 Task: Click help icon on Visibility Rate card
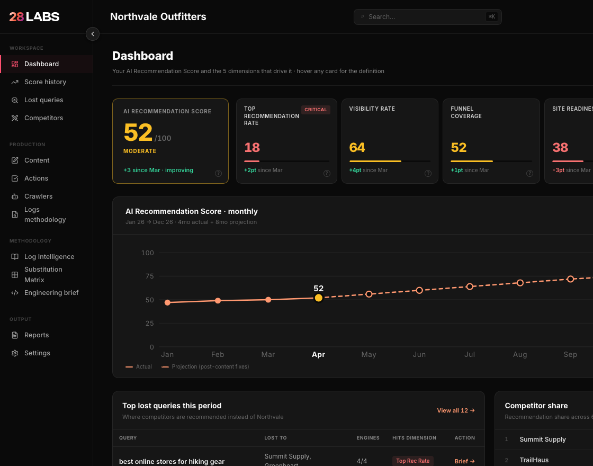click(428, 173)
